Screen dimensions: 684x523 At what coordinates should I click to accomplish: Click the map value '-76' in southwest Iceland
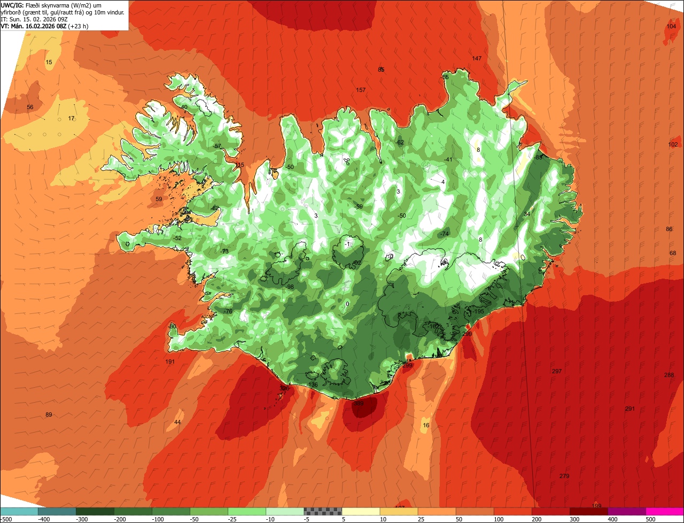tap(228, 312)
